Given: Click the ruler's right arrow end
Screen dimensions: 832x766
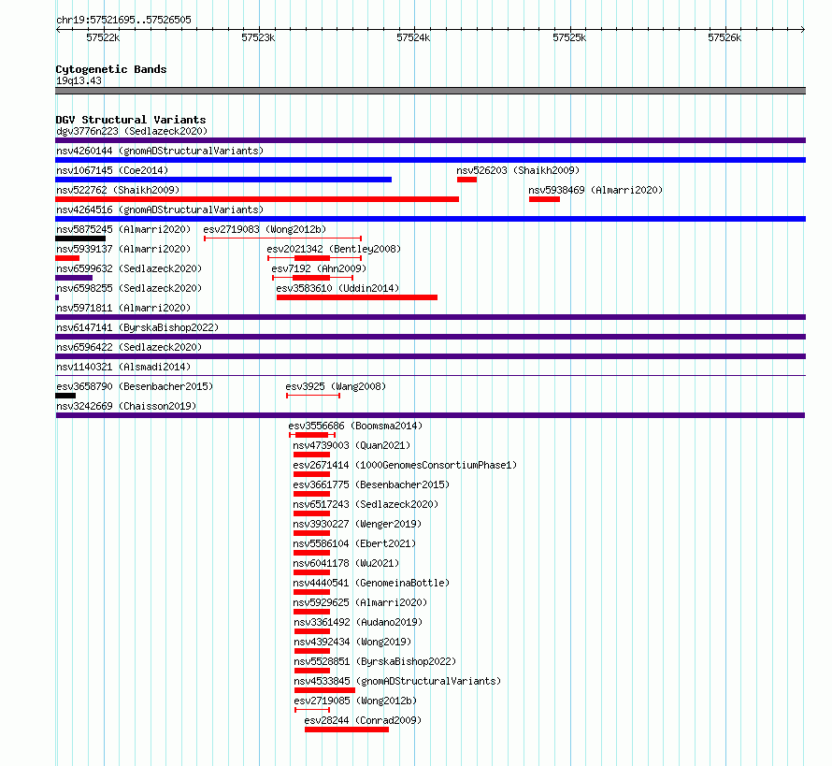Looking at the screenshot, I should click(x=803, y=30).
